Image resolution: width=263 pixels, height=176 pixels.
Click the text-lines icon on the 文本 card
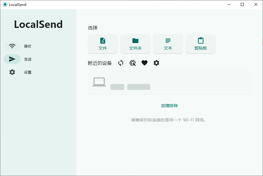click(168, 40)
